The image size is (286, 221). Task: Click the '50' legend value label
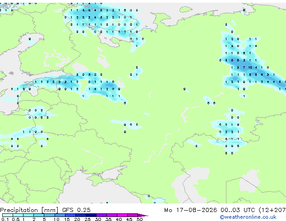(x=139, y=219)
